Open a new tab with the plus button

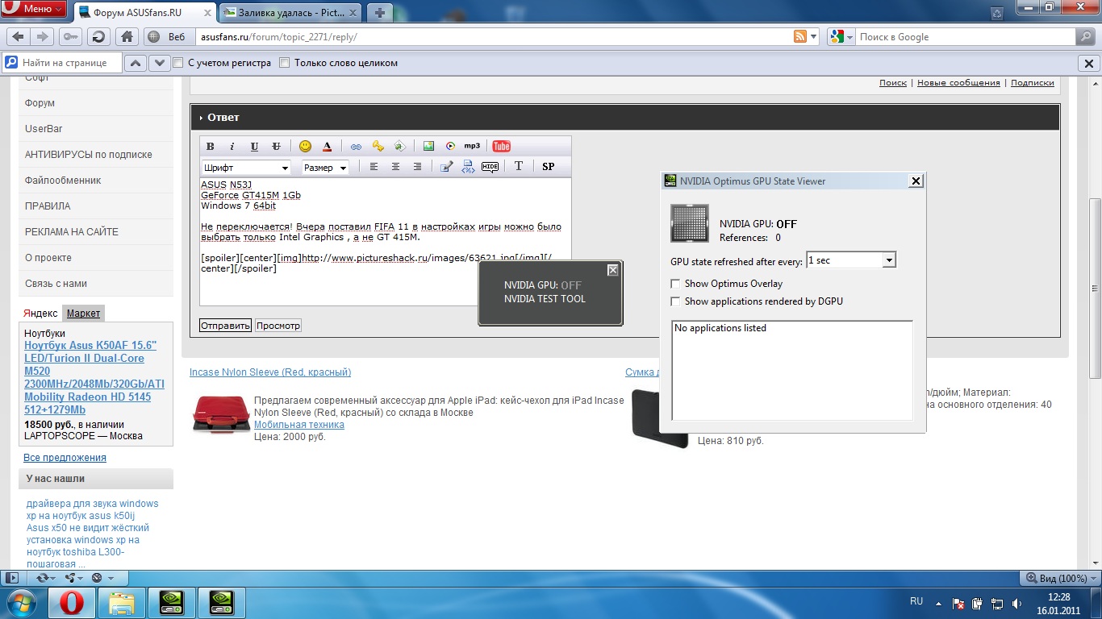[380, 12]
